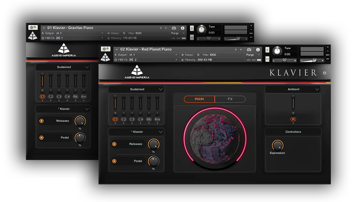This screenshot has width=353, height=202.
Task: Open MIDI Ch dropdown in Red Planet Piano
Action: 146,60
